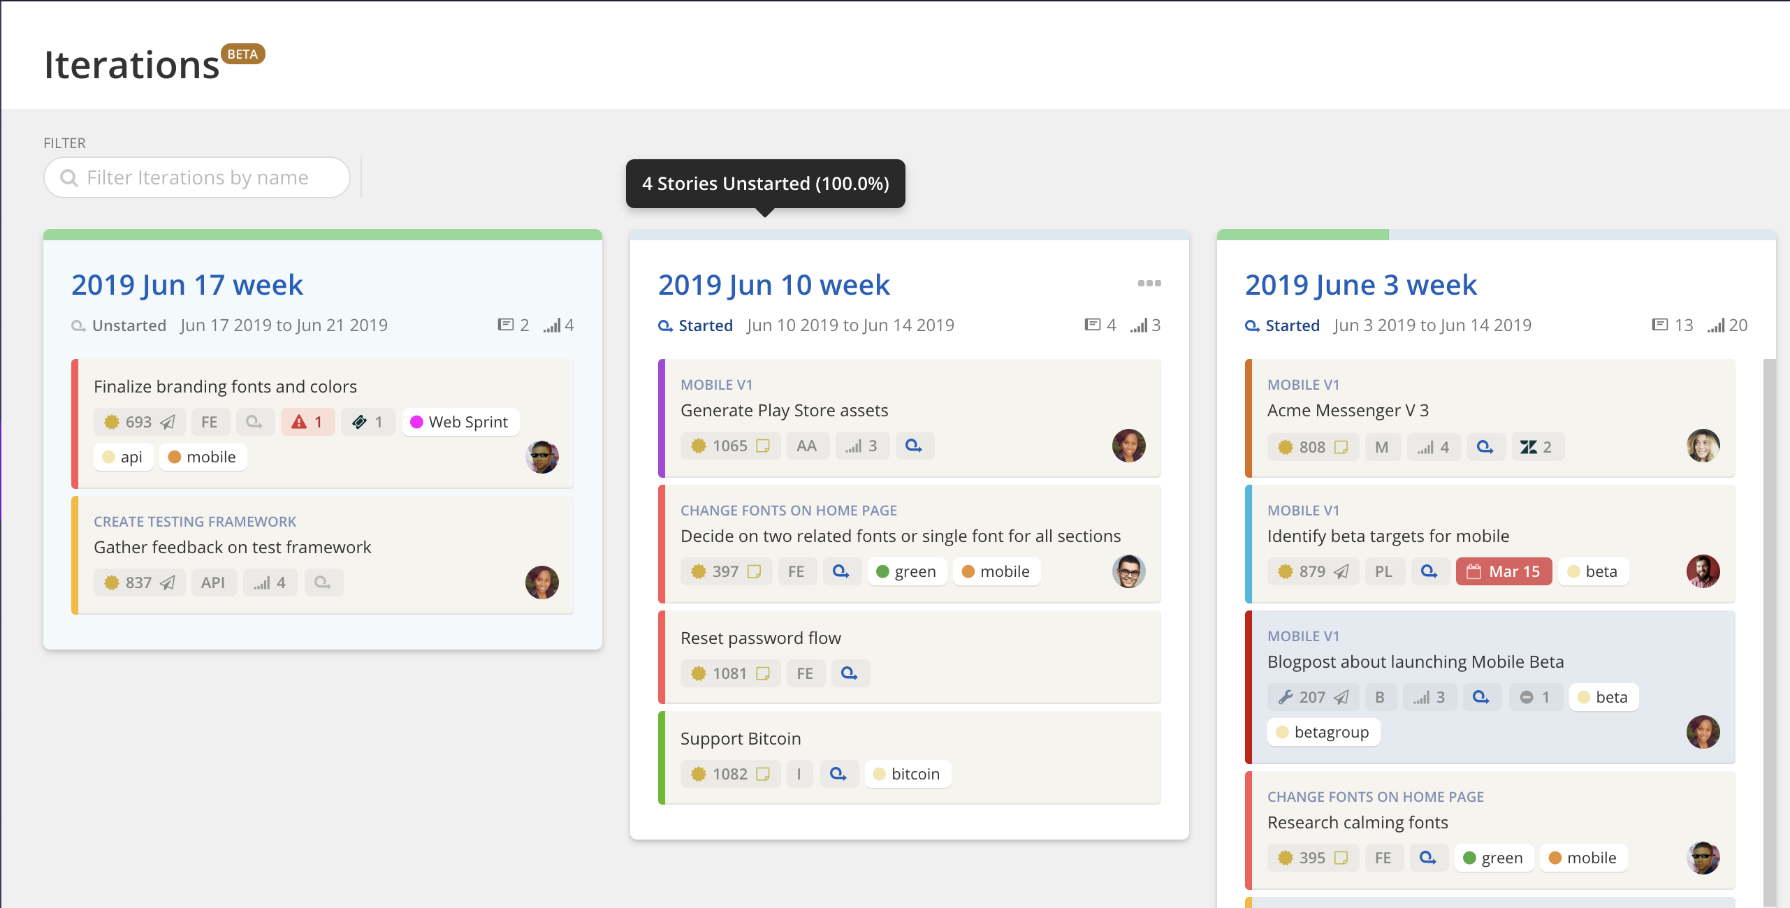Open the three-dot menu on Jun 10 week
Screen dimensions: 1790x908
pyautogui.click(x=1149, y=284)
